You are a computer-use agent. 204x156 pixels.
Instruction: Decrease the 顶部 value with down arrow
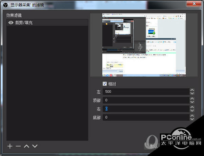[192, 102]
